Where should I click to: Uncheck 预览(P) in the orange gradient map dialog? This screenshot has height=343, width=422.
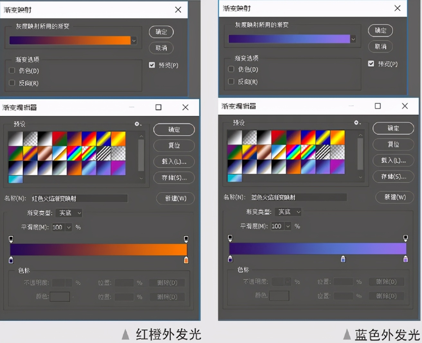(x=152, y=65)
